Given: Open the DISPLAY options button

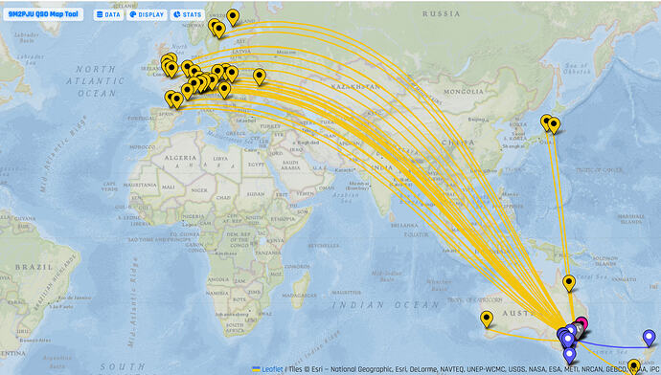Looking at the screenshot, I should [147, 14].
